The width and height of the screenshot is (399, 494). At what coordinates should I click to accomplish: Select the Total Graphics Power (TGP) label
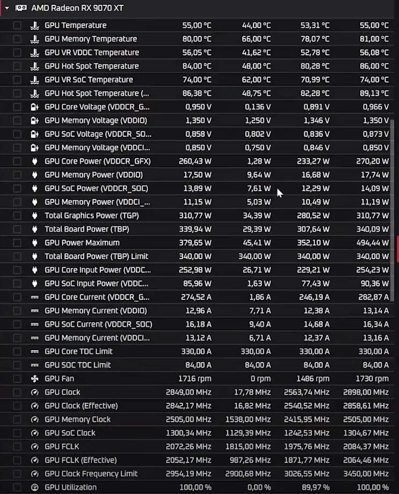[92, 216]
